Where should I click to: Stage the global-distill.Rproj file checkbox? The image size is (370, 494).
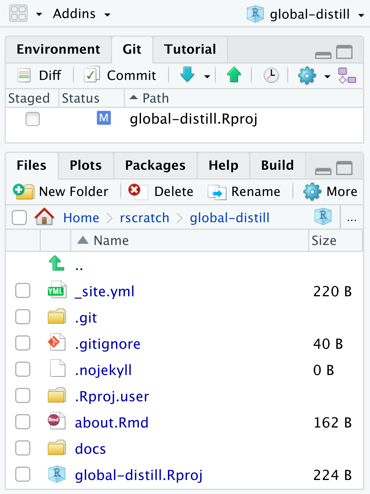(x=32, y=119)
